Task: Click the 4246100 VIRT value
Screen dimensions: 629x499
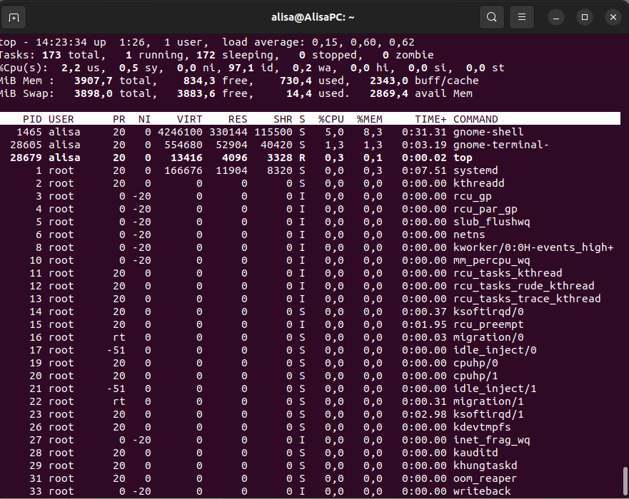Action: (180, 132)
